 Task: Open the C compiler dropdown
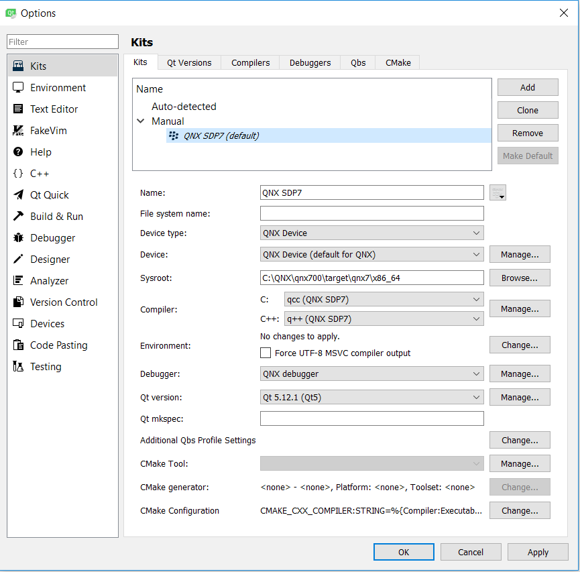(x=384, y=299)
